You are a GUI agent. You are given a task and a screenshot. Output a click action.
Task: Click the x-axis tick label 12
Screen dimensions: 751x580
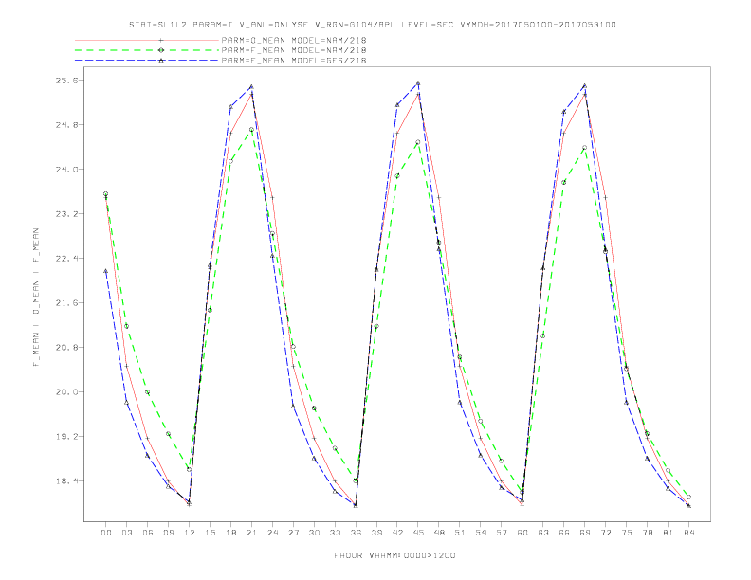(190, 533)
